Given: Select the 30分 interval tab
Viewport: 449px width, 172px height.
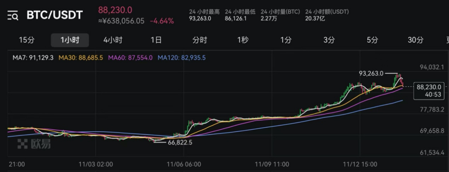Looking at the screenshot, I should point(415,40).
